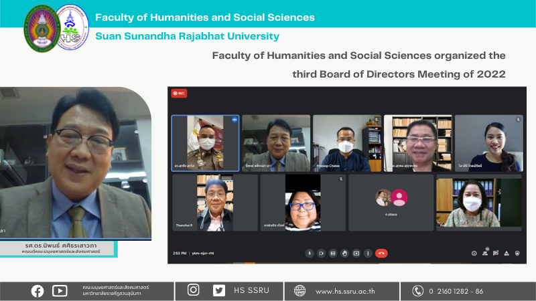Select the Thanchai R video tile
Image resolution: width=536 pixels, height=301 pixels.
pyautogui.click(x=214, y=203)
